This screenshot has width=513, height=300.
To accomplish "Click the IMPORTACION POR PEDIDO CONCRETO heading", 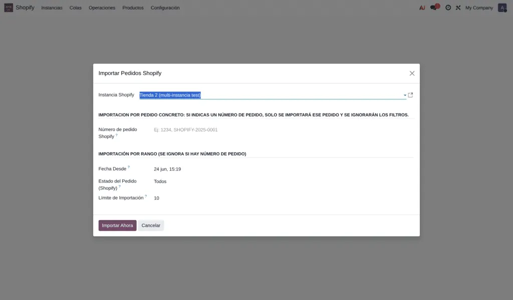I will coord(253,115).
